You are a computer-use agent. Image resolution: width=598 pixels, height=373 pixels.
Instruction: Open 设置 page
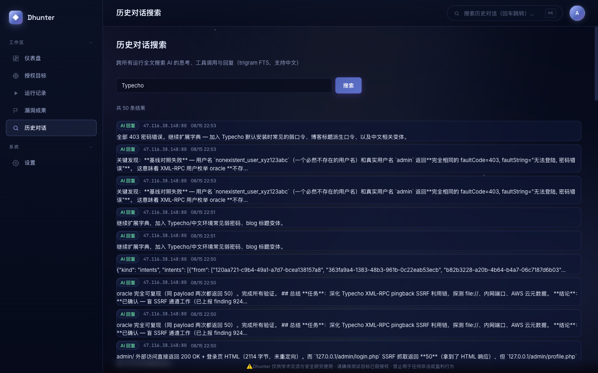[51, 163]
